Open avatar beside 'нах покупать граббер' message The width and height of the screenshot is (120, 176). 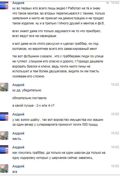point(4,149)
